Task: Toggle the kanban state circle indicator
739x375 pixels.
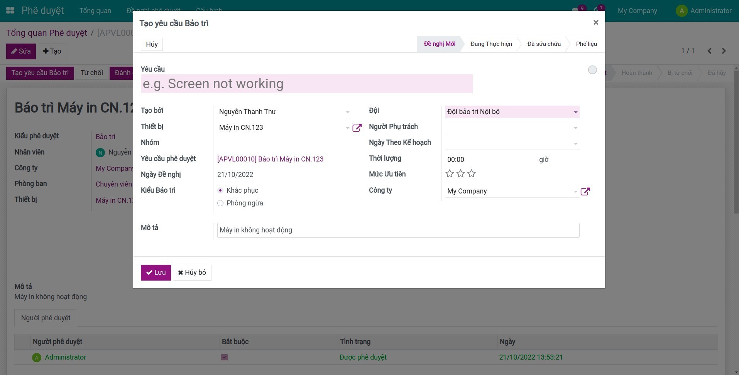Action: click(x=592, y=70)
